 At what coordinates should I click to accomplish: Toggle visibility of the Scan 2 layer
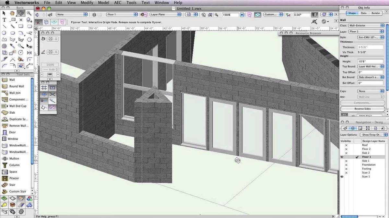click(346, 173)
